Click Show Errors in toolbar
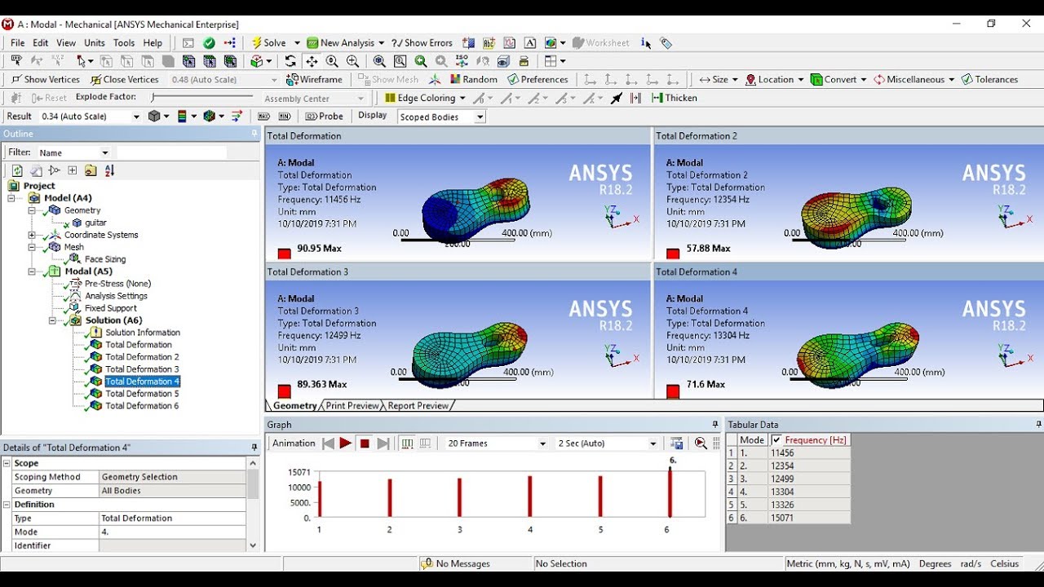The height and width of the screenshot is (587, 1044). [422, 43]
